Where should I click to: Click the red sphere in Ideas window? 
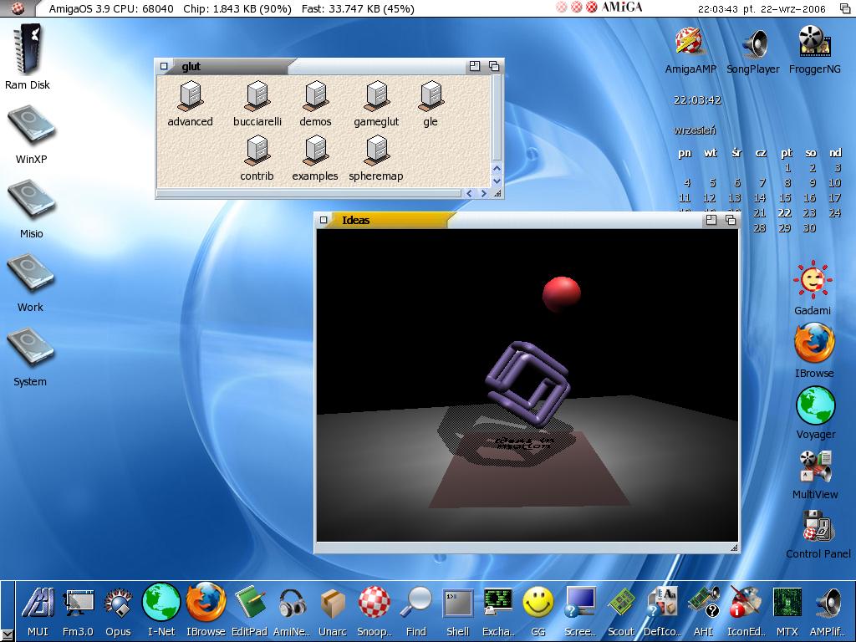(561, 294)
